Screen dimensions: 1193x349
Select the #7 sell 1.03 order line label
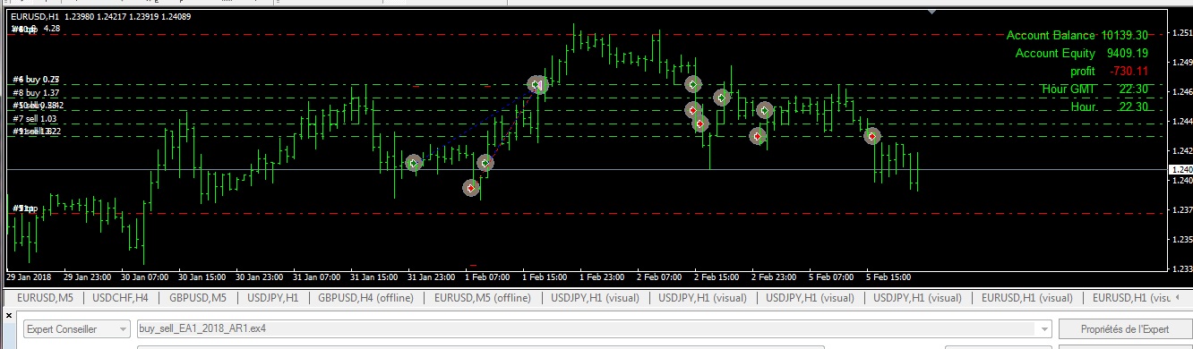click(x=35, y=118)
